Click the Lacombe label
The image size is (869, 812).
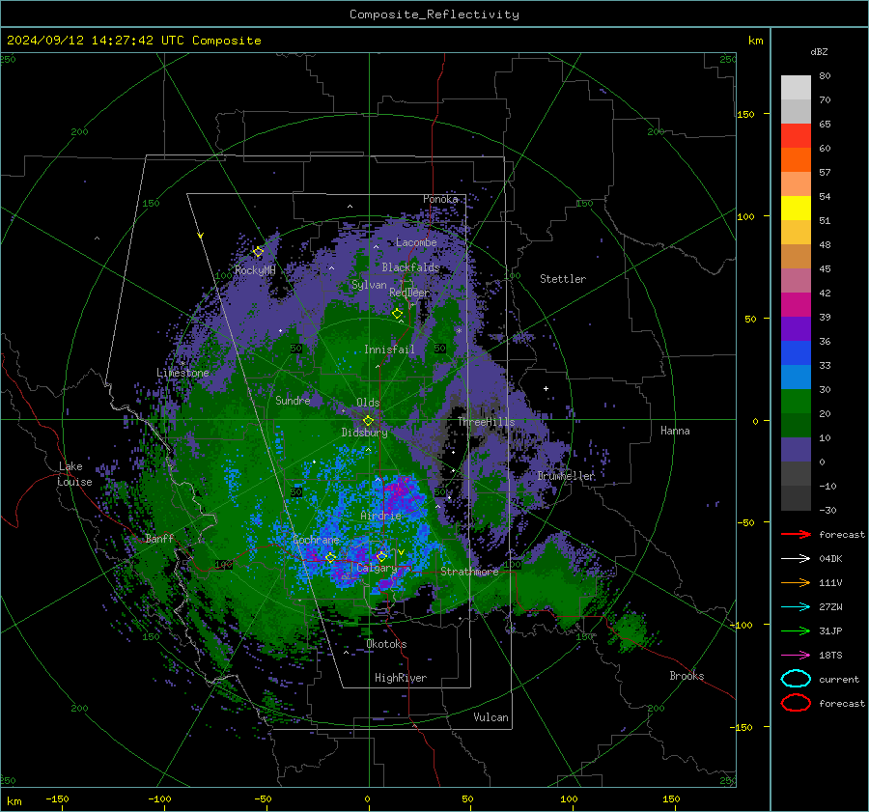(x=416, y=242)
